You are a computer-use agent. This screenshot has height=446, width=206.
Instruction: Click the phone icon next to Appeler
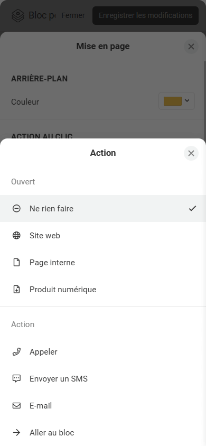coord(16,352)
